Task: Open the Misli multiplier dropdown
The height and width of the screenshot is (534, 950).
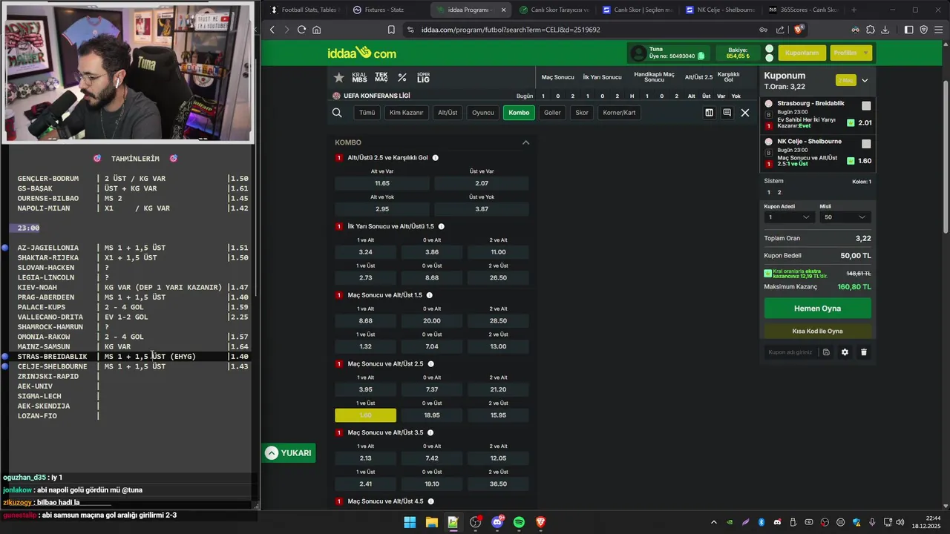Action: (845, 217)
